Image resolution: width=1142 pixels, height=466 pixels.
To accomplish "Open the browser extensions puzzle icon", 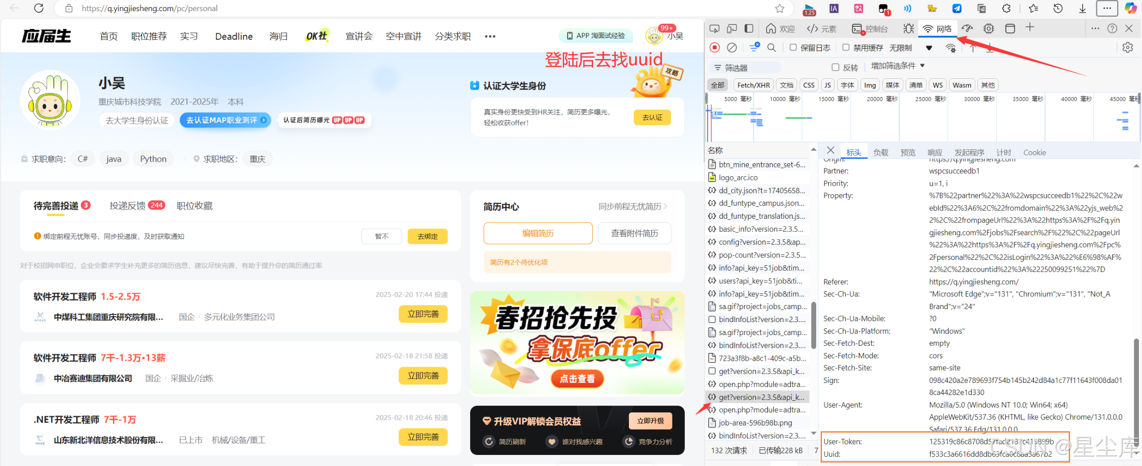I will pyautogui.click(x=1006, y=8).
